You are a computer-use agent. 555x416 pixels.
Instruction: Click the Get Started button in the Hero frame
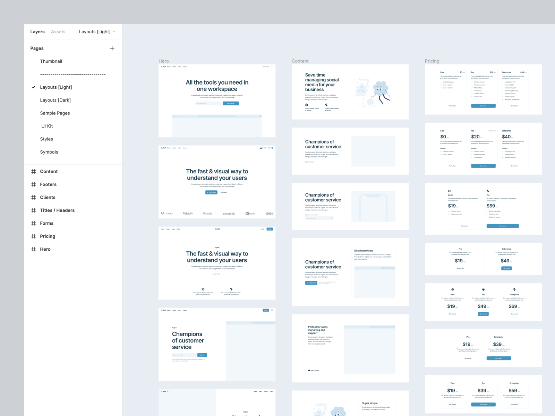click(x=231, y=103)
